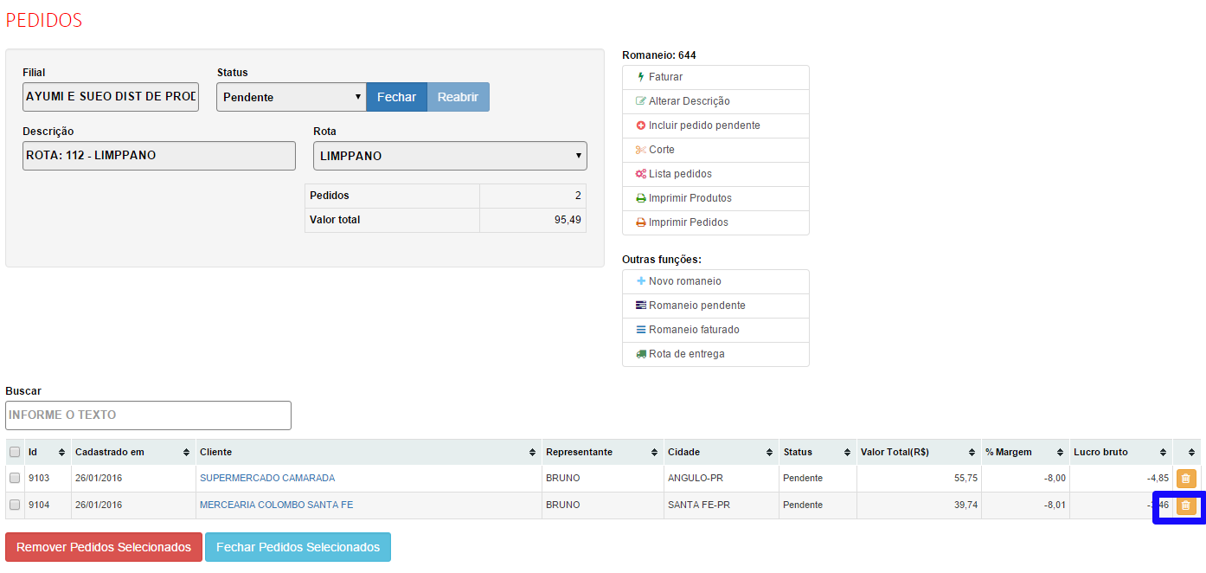This screenshot has width=1206, height=573.
Task: Select checkbox for order 9103
Action: click(x=15, y=478)
